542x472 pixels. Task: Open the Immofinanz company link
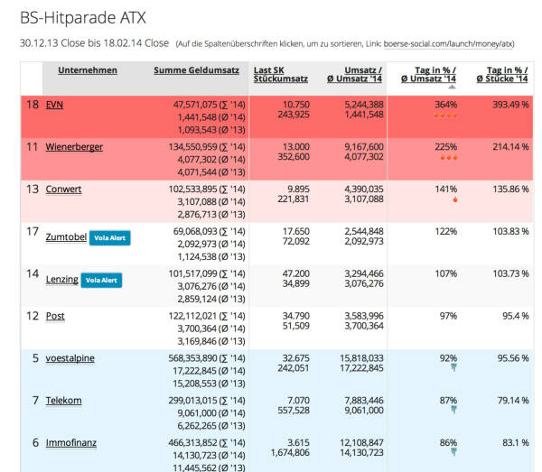(x=70, y=442)
